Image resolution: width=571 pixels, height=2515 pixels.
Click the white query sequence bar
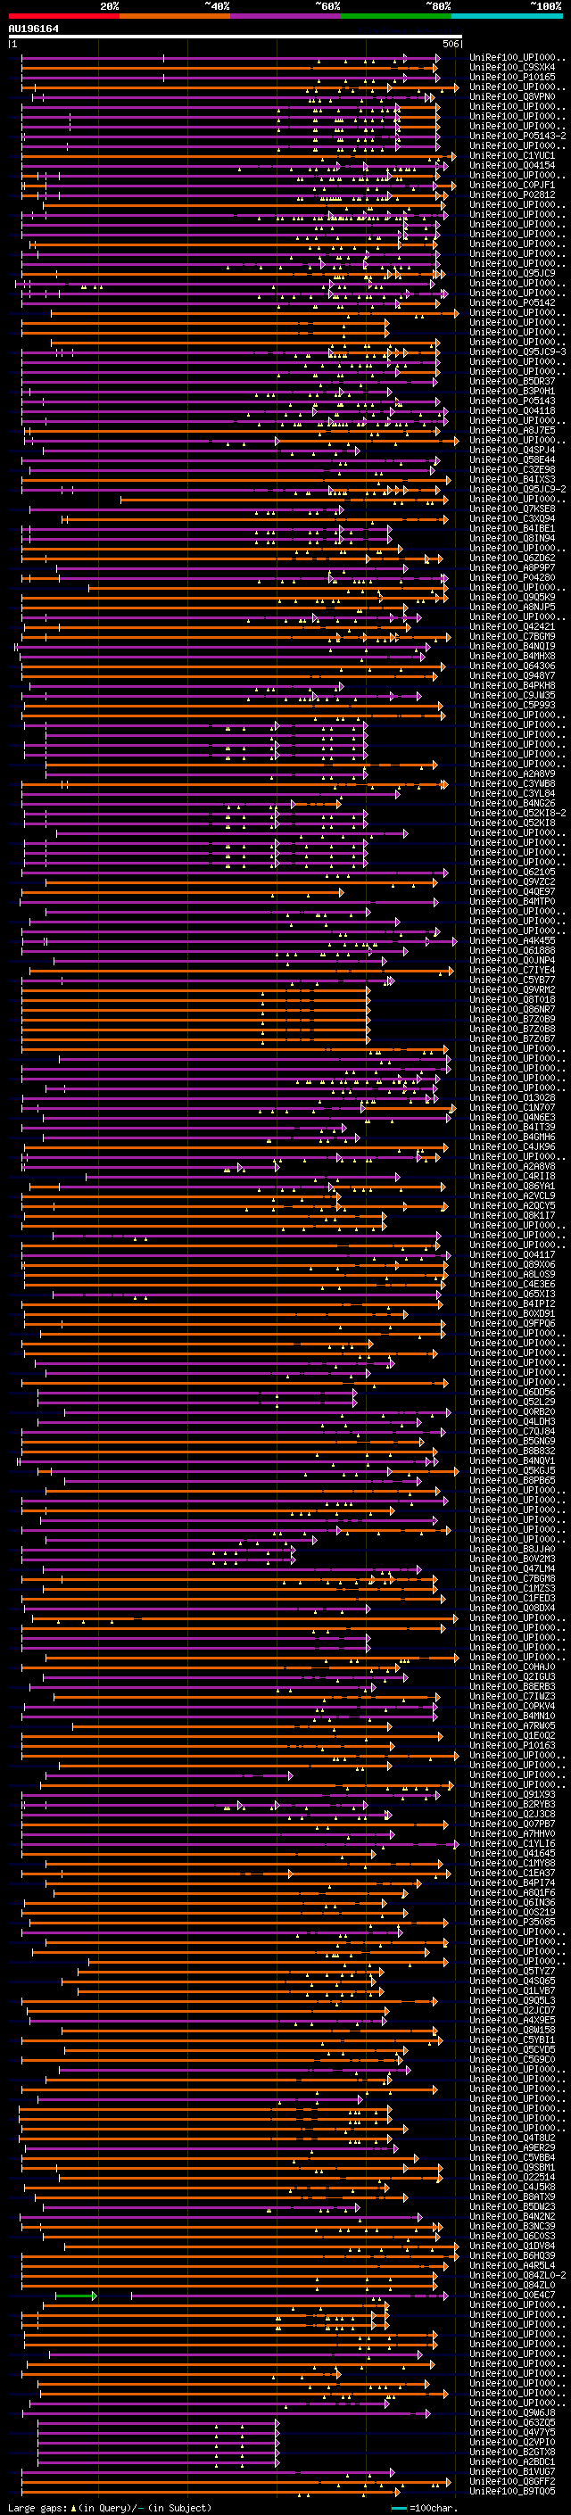click(236, 37)
